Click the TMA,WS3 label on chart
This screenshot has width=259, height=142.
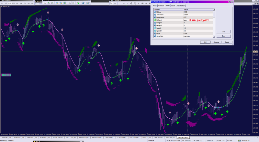[x=6, y=75]
